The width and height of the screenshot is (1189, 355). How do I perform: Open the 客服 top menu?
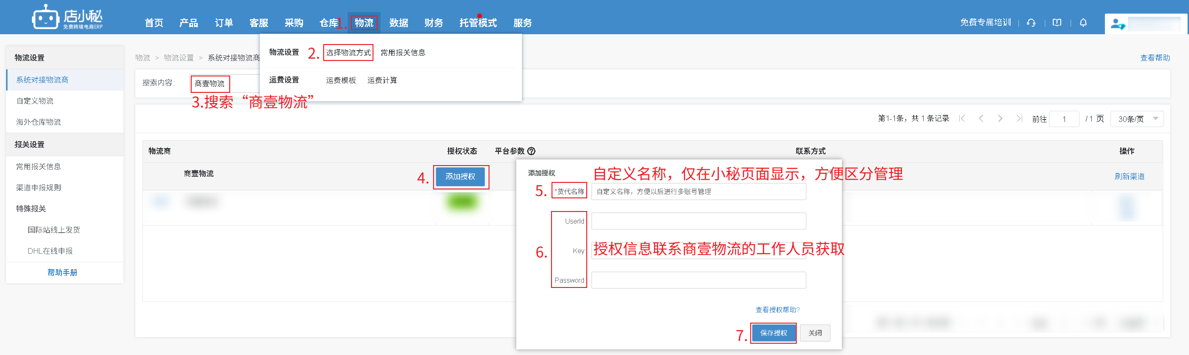click(x=259, y=23)
